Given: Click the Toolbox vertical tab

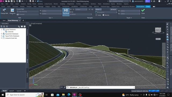Looking at the screenshot, I should click(27, 75).
